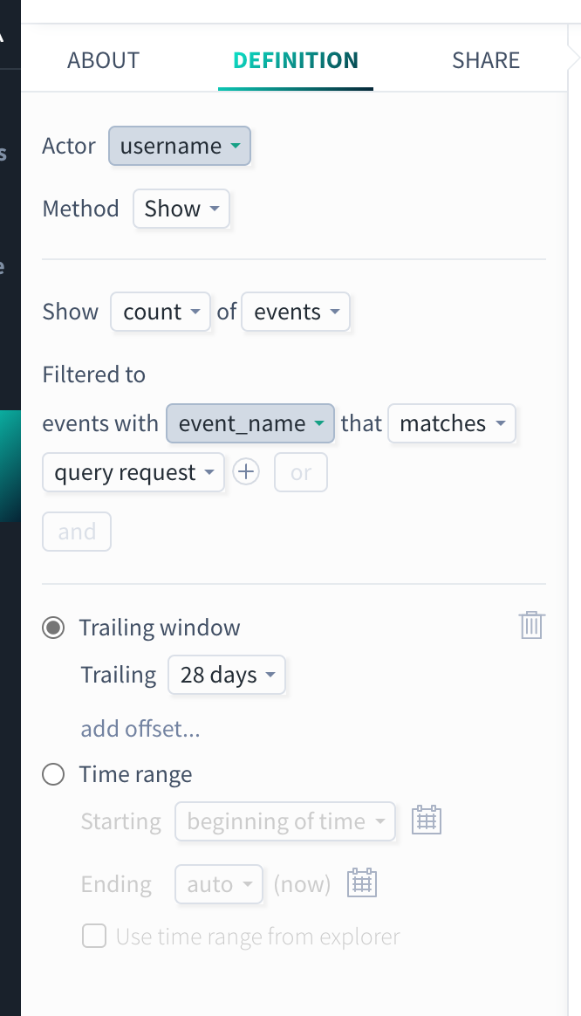This screenshot has width=581, height=1016.
Task: Click the 'or' filter button
Action: click(x=301, y=472)
